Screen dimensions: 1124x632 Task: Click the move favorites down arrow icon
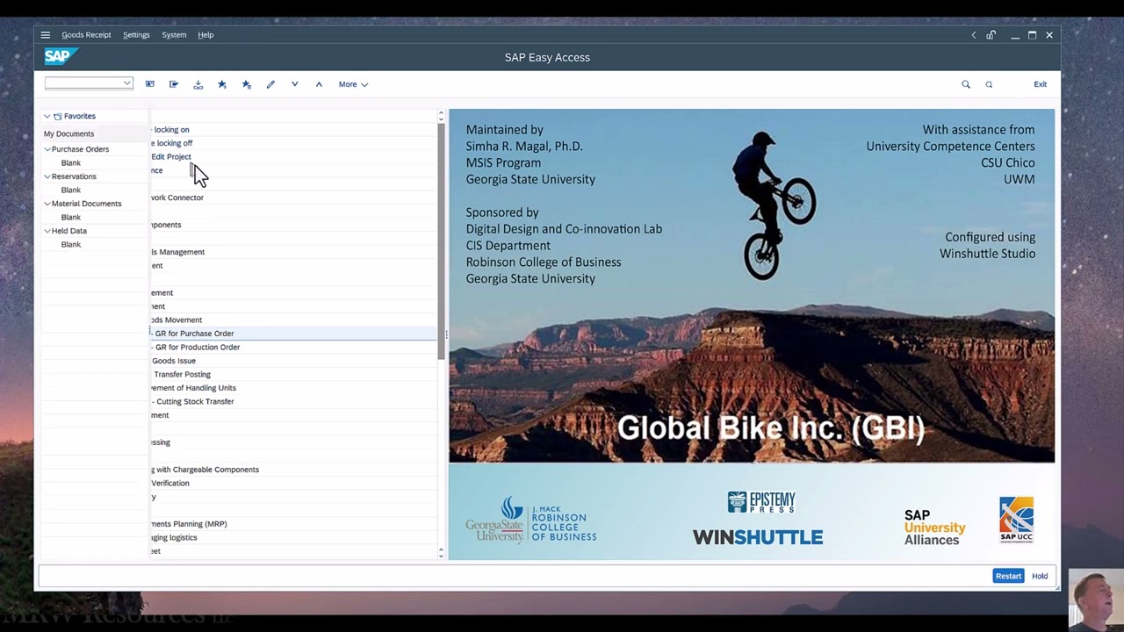coord(295,84)
